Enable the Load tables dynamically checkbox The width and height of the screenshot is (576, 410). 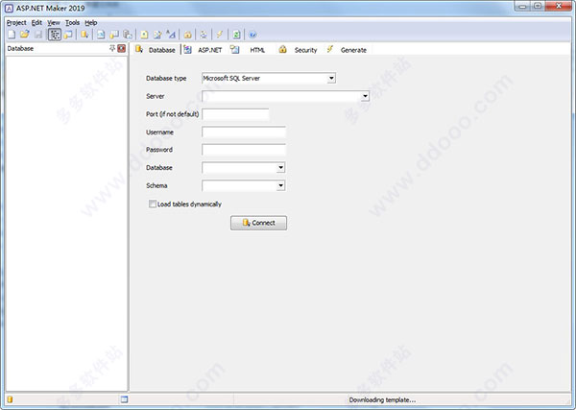pyautogui.click(x=152, y=204)
